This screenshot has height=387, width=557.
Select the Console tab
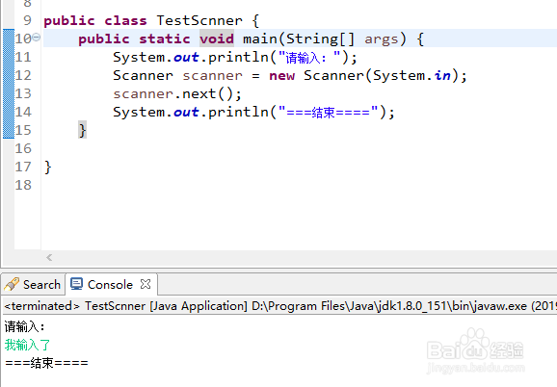[111, 285]
